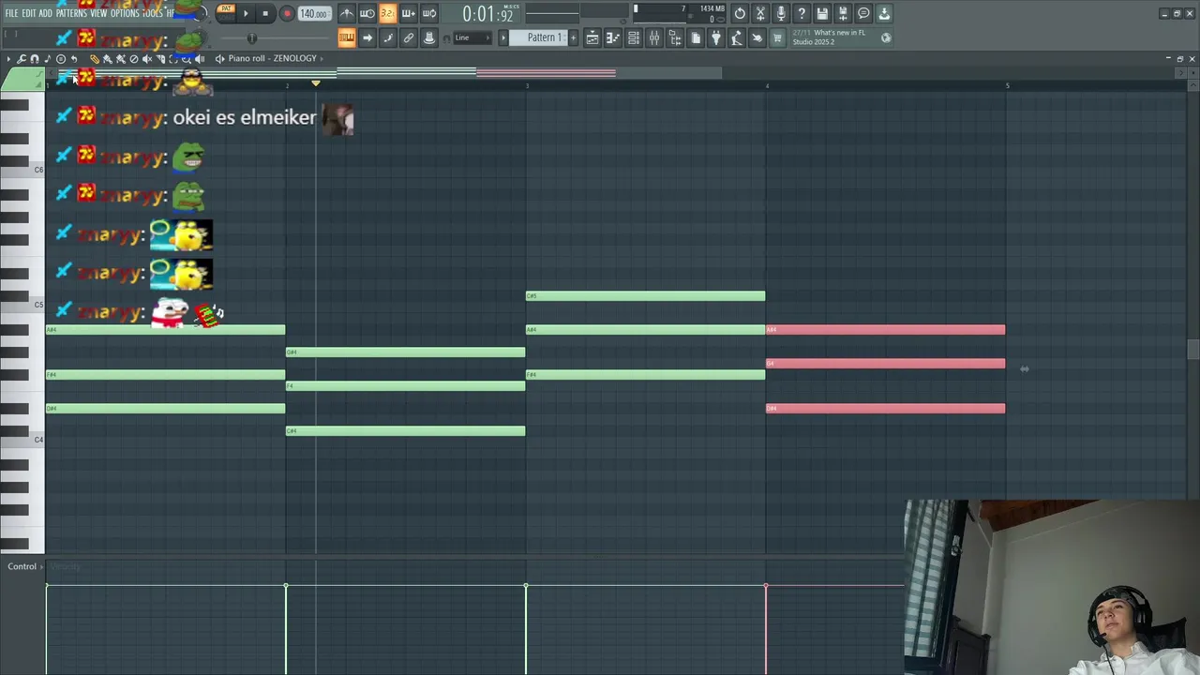Select the zoom magnifier tool in piano roll
This screenshot has width=1200, height=675.
click(187, 59)
